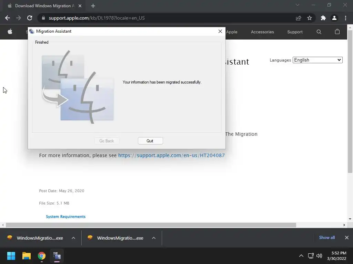This screenshot has width=353, height=264.
Task: Click the share page icon in address bar
Action: pyautogui.click(x=299, y=18)
